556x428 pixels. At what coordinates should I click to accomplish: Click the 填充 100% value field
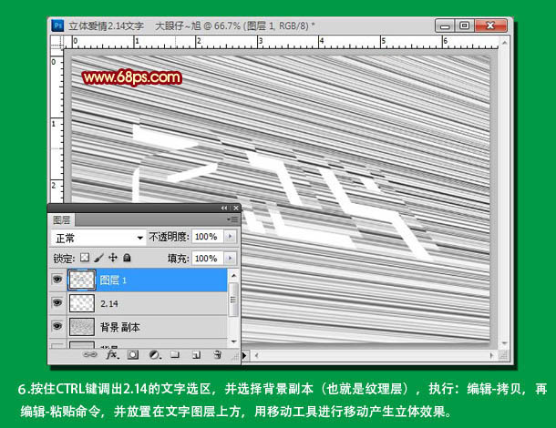click(207, 259)
